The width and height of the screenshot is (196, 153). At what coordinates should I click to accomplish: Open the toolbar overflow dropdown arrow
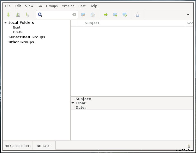tap(188, 14)
